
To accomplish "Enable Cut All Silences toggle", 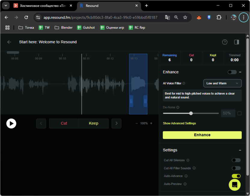I will (236, 160).
